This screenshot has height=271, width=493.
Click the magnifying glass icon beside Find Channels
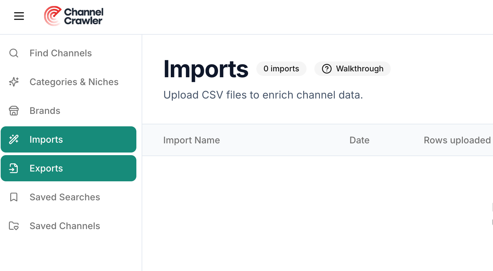pos(13,53)
